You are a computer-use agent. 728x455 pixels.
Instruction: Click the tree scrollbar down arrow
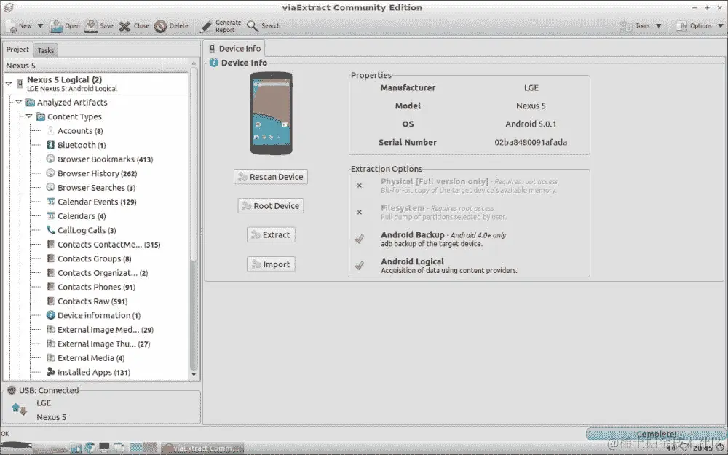pos(194,374)
